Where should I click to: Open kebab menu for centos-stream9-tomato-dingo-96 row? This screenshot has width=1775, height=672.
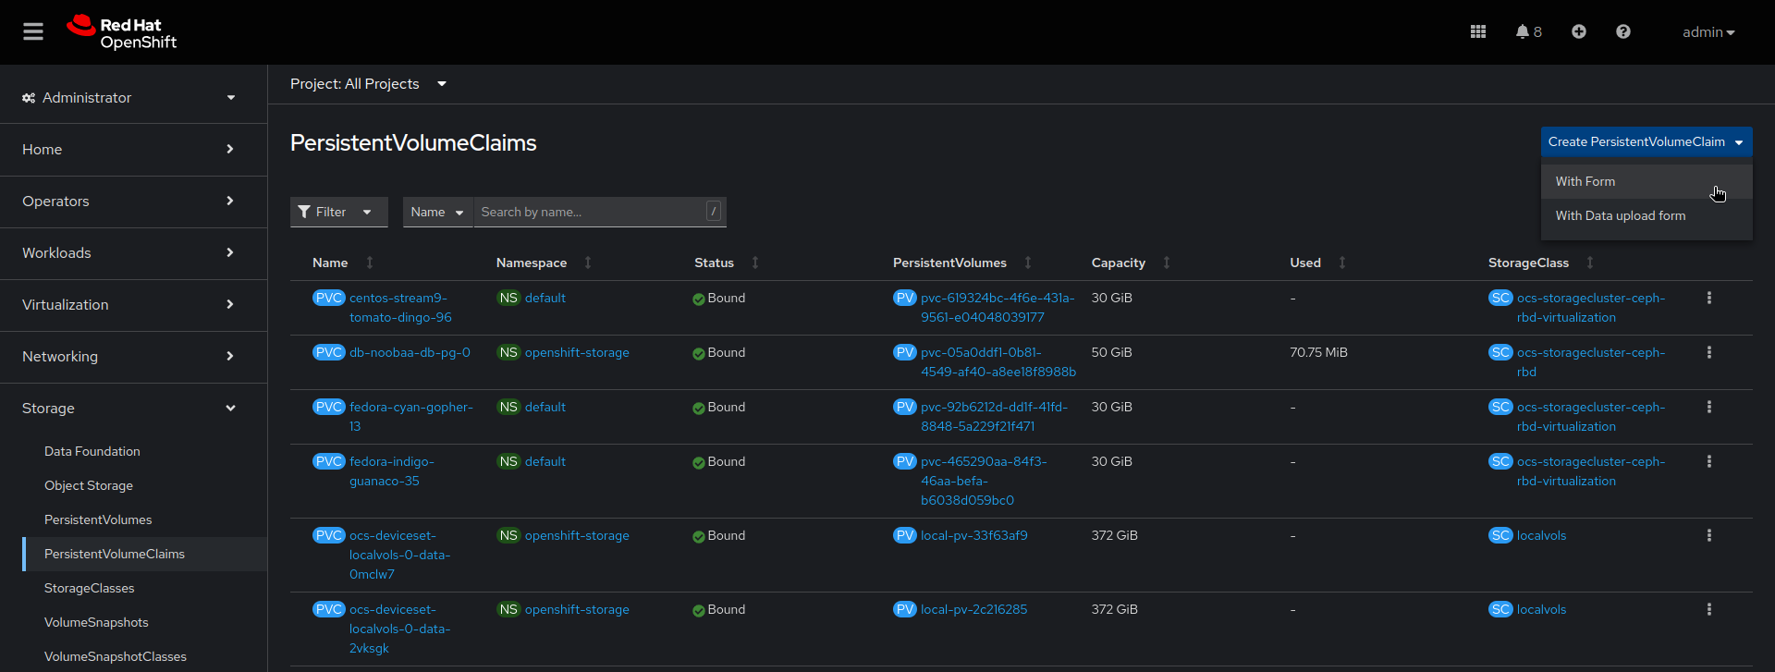1708,299
